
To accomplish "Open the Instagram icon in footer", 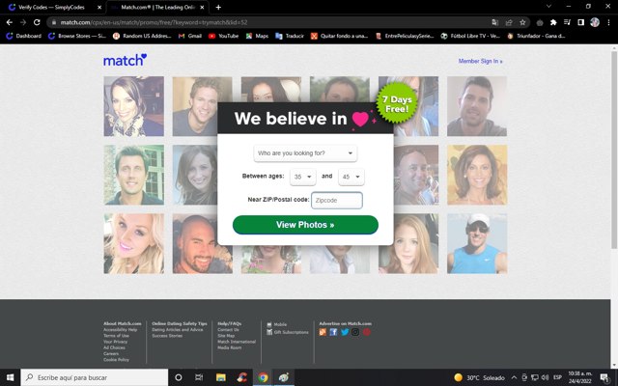I will (355, 332).
